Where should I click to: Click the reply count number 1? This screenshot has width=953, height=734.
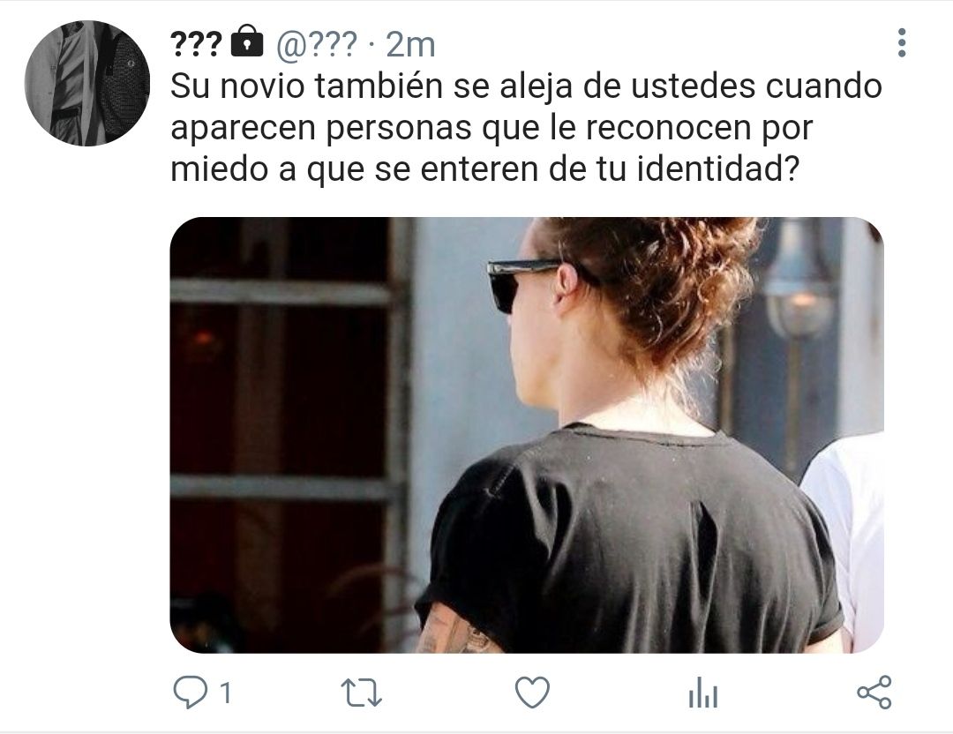click(226, 693)
